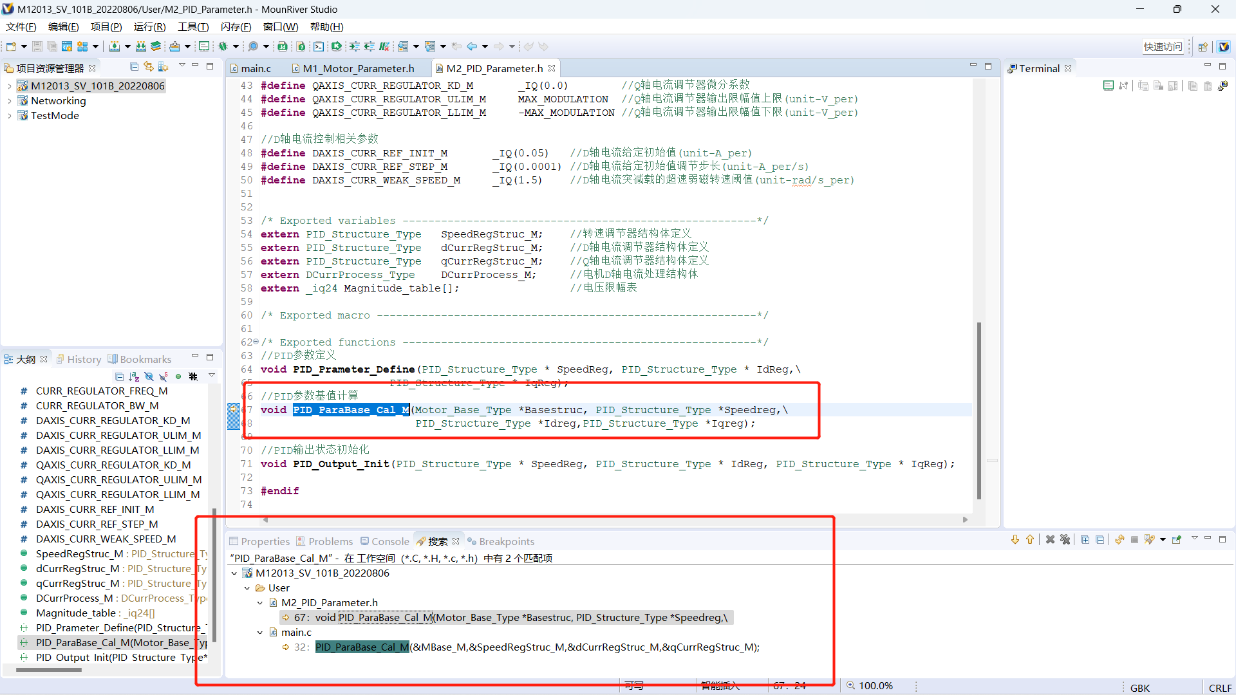1236x695 pixels.
Task: Collapse M2_PID_Parameter.h node in search results
Action: pyautogui.click(x=260, y=602)
